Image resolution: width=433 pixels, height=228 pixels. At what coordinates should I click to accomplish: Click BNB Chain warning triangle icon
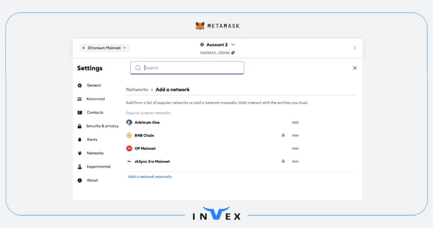point(283,135)
